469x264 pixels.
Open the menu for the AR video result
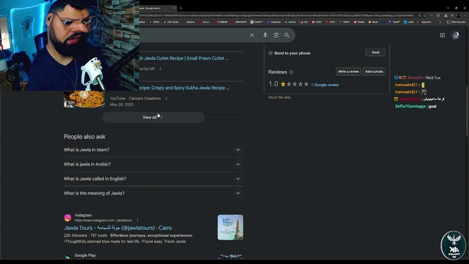point(160,69)
